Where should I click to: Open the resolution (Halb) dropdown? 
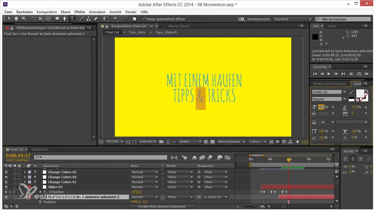coord(190,142)
